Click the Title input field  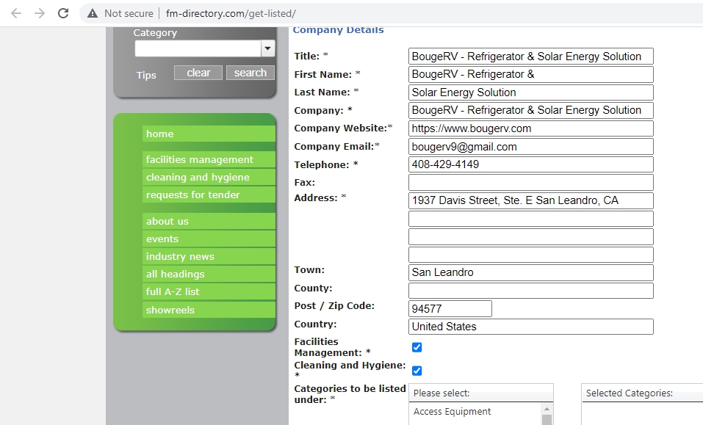[531, 57]
